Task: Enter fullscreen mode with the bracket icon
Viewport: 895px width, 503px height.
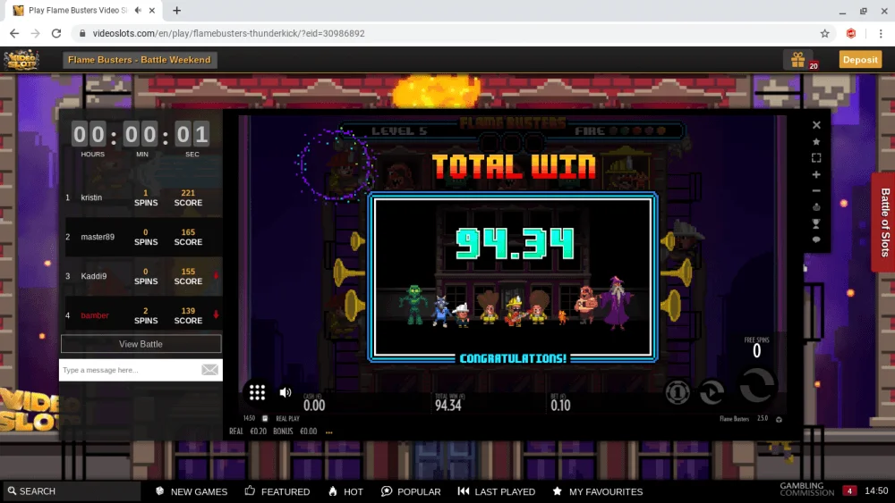Action: 816,158
